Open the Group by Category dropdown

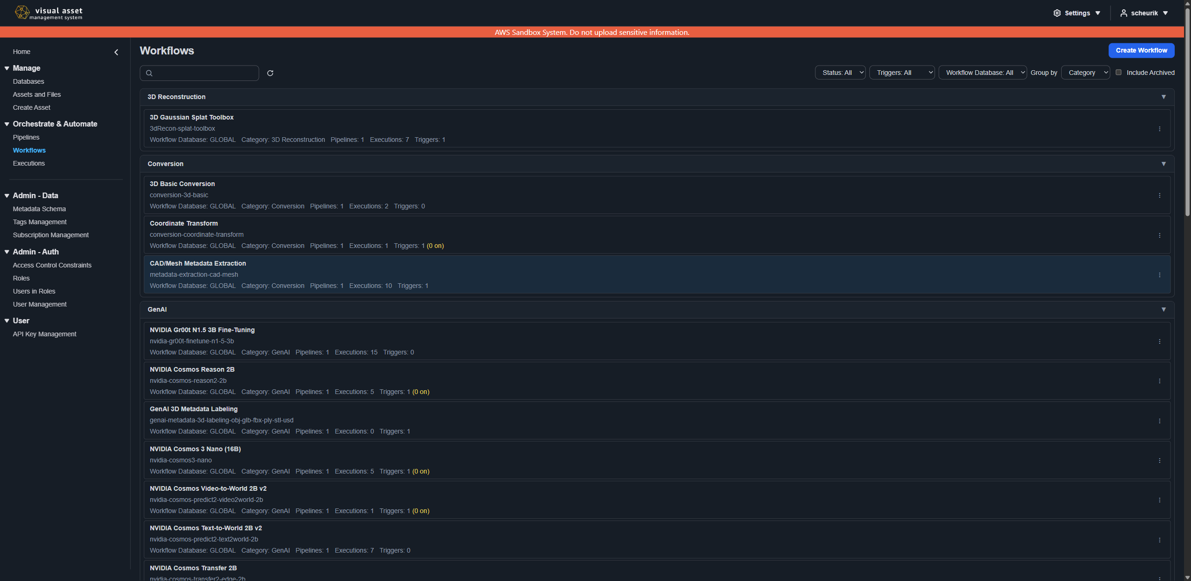point(1085,73)
